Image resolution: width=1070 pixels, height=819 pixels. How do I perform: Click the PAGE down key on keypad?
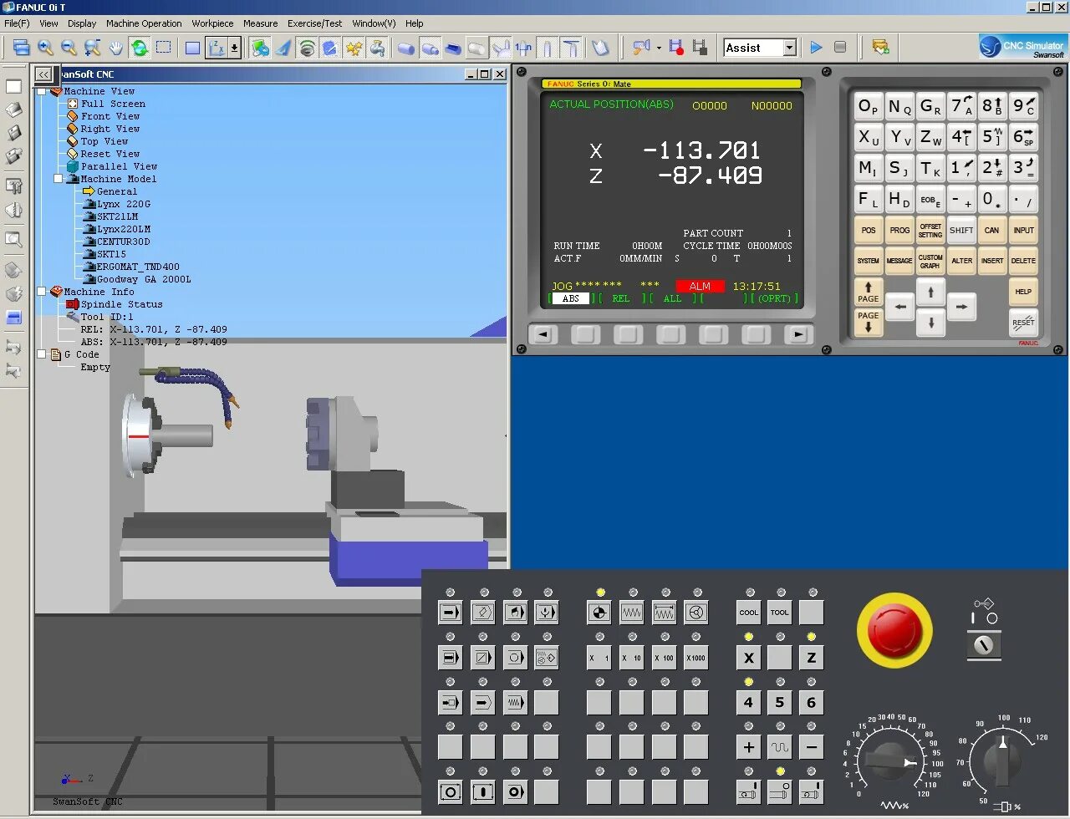click(869, 323)
